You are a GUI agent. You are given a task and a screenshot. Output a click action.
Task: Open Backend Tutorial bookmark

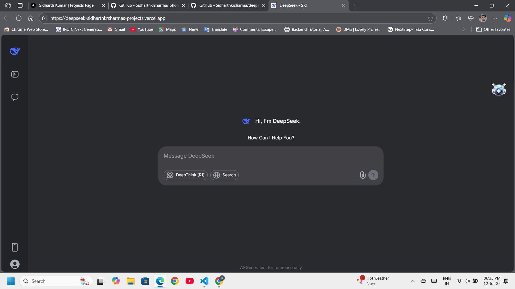(307, 29)
